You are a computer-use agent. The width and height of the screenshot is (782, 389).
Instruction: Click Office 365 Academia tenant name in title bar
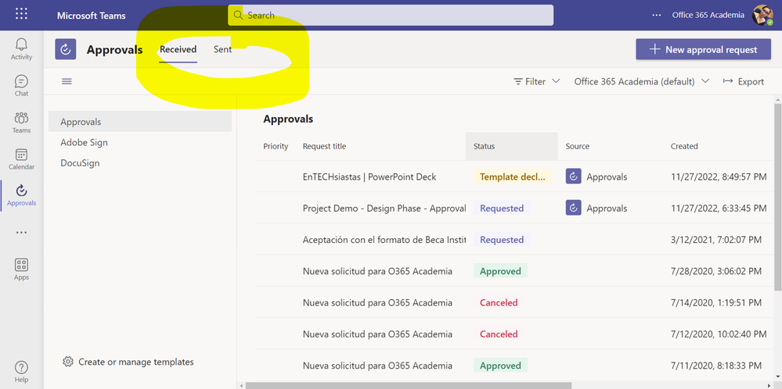pyautogui.click(x=708, y=15)
